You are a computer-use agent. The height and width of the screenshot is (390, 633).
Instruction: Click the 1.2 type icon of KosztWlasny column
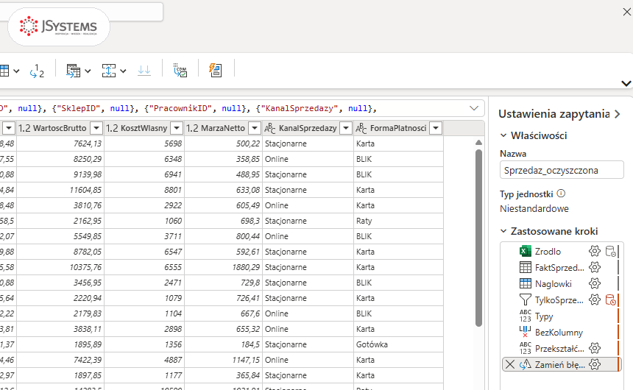click(x=112, y=128)
